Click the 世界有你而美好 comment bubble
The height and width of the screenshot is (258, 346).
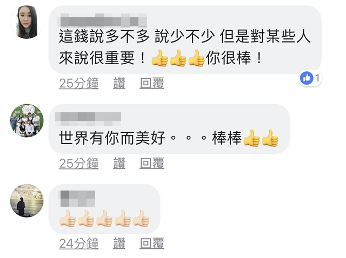(x=169, y=129)
